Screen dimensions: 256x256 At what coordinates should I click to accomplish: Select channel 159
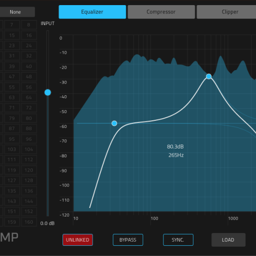(12, 222)
